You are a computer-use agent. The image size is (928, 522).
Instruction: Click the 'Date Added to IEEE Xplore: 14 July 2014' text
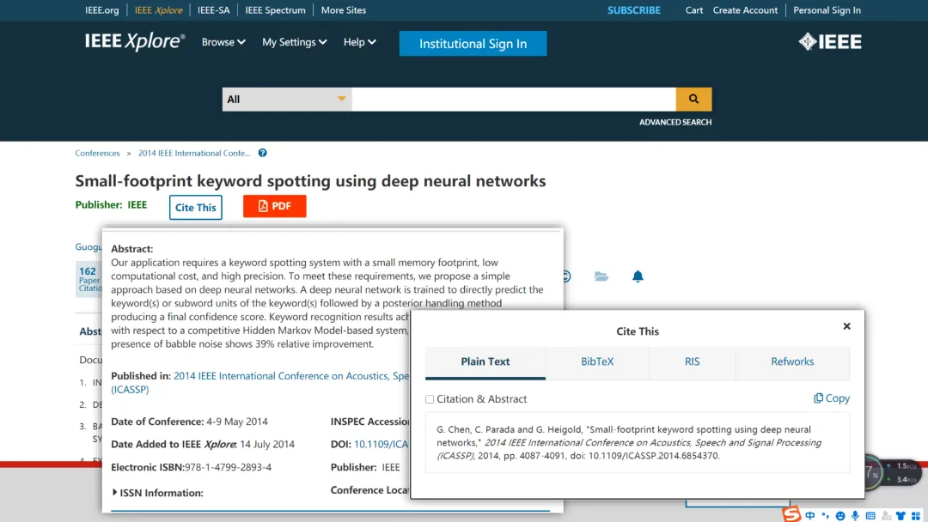(x=203, y=444)
